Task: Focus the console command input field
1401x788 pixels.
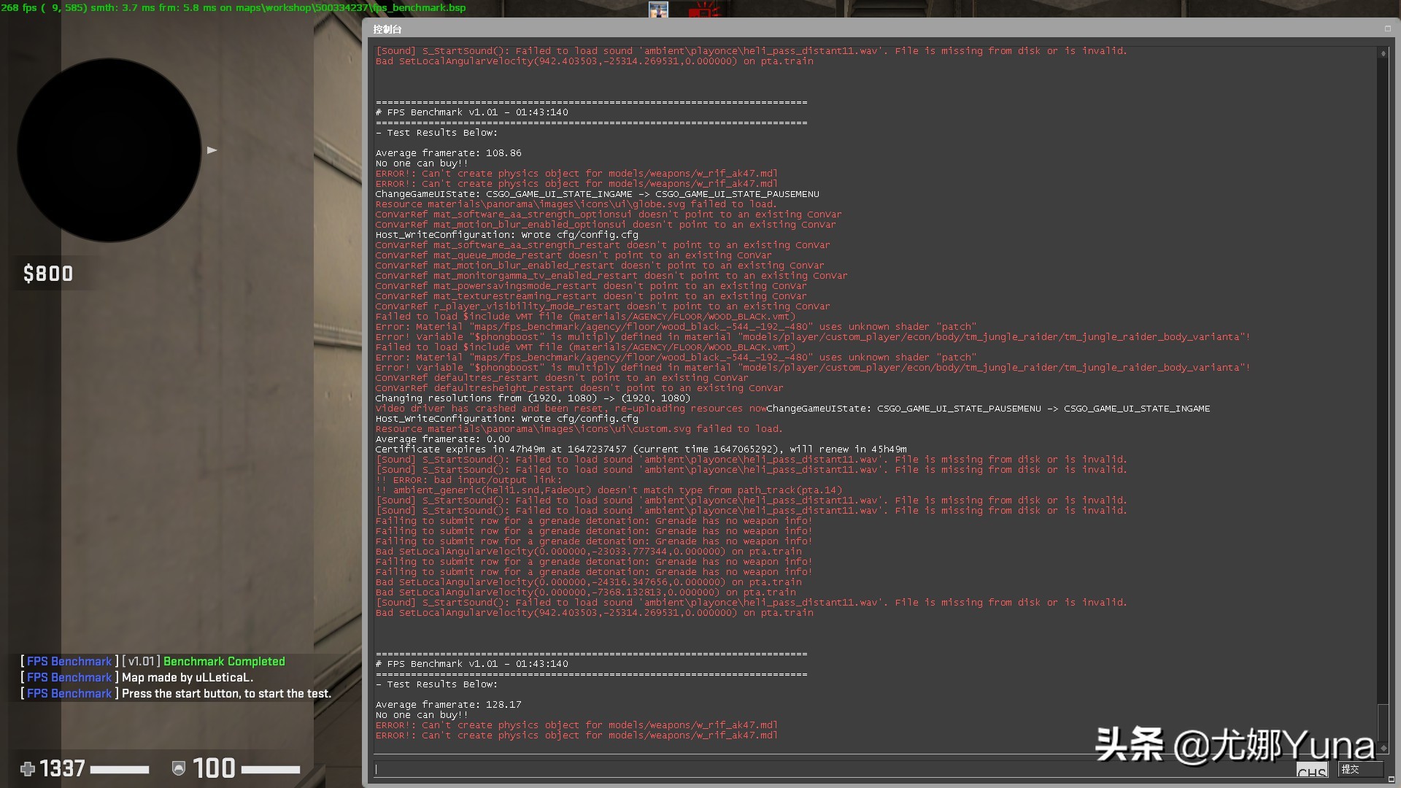Action: pyautogui.click(x=832, y=769)
